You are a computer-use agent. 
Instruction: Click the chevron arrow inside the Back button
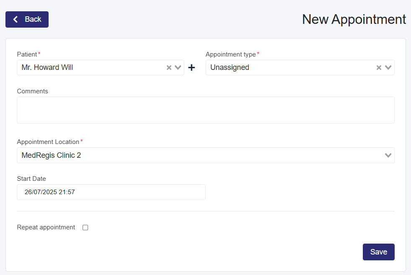click(16, 19)
